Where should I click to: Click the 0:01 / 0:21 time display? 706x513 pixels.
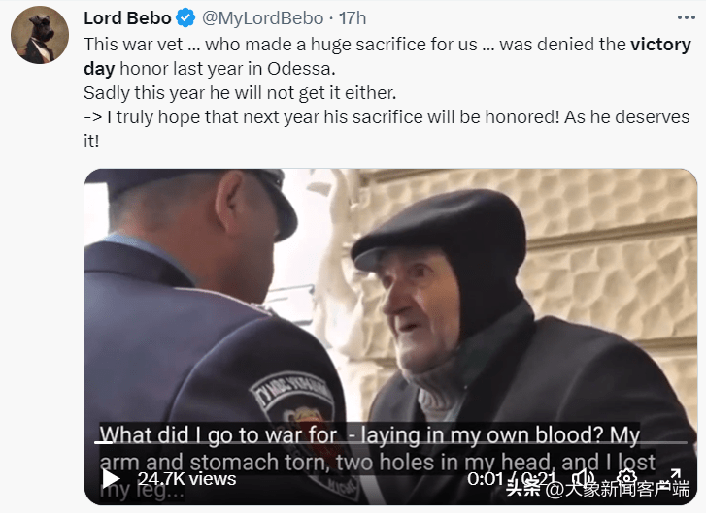click(x=512, y=479)
